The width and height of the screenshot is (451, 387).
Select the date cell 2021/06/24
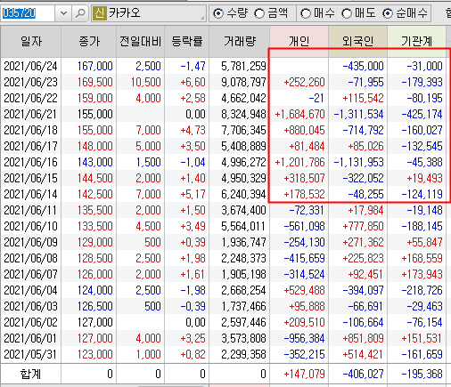point(30,66)
